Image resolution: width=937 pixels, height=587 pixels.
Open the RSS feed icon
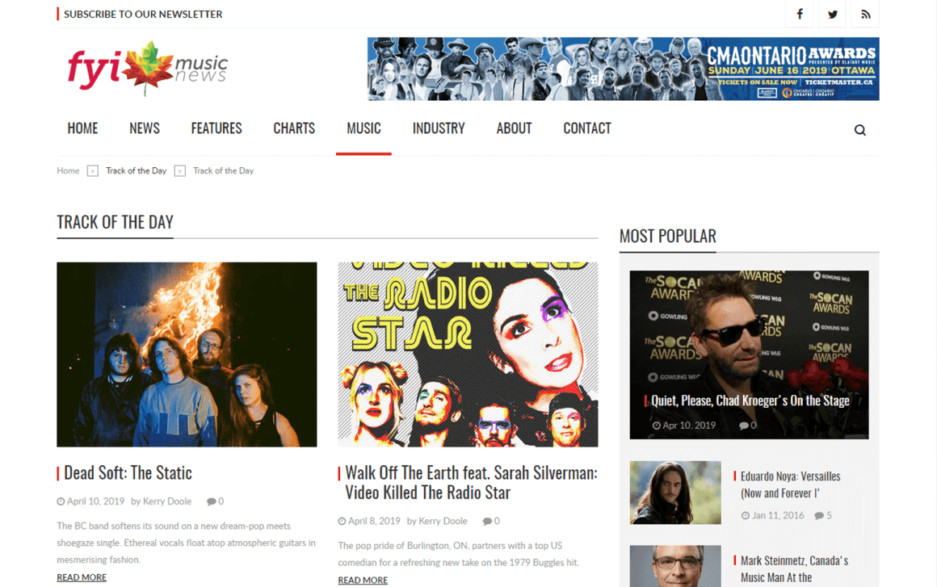(865, 14)
